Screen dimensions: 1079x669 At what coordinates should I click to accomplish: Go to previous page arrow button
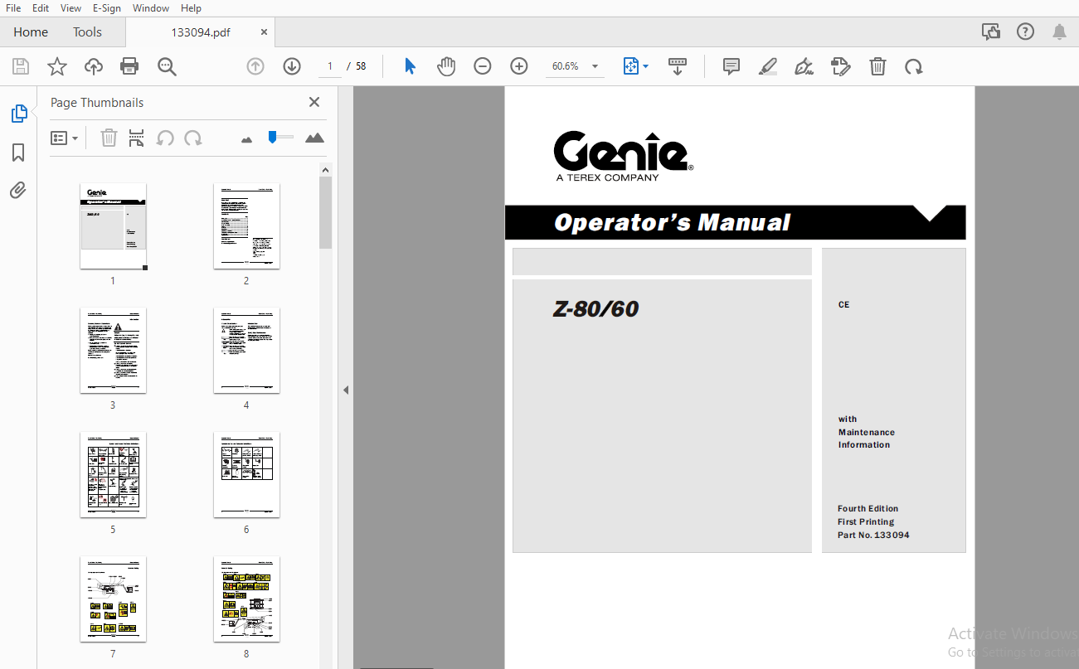(255, 66)
